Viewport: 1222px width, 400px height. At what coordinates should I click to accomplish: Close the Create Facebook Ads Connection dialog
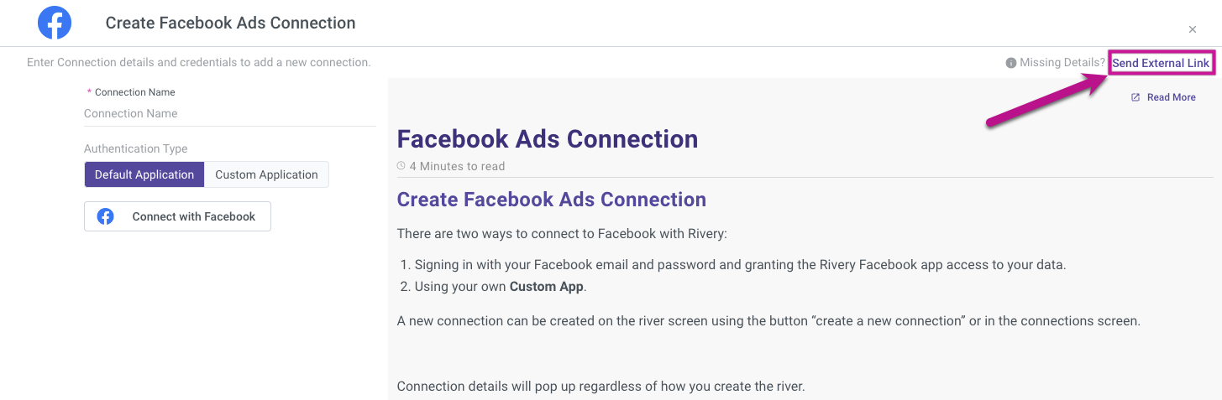coord(1192,29)
